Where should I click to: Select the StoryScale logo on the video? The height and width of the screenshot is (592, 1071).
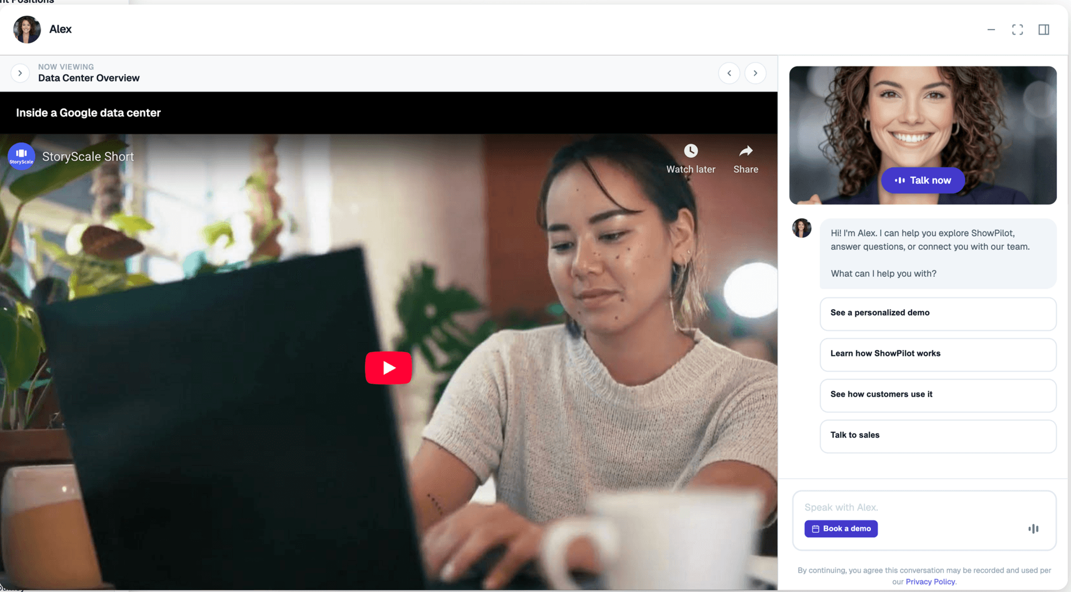(21, 156)
